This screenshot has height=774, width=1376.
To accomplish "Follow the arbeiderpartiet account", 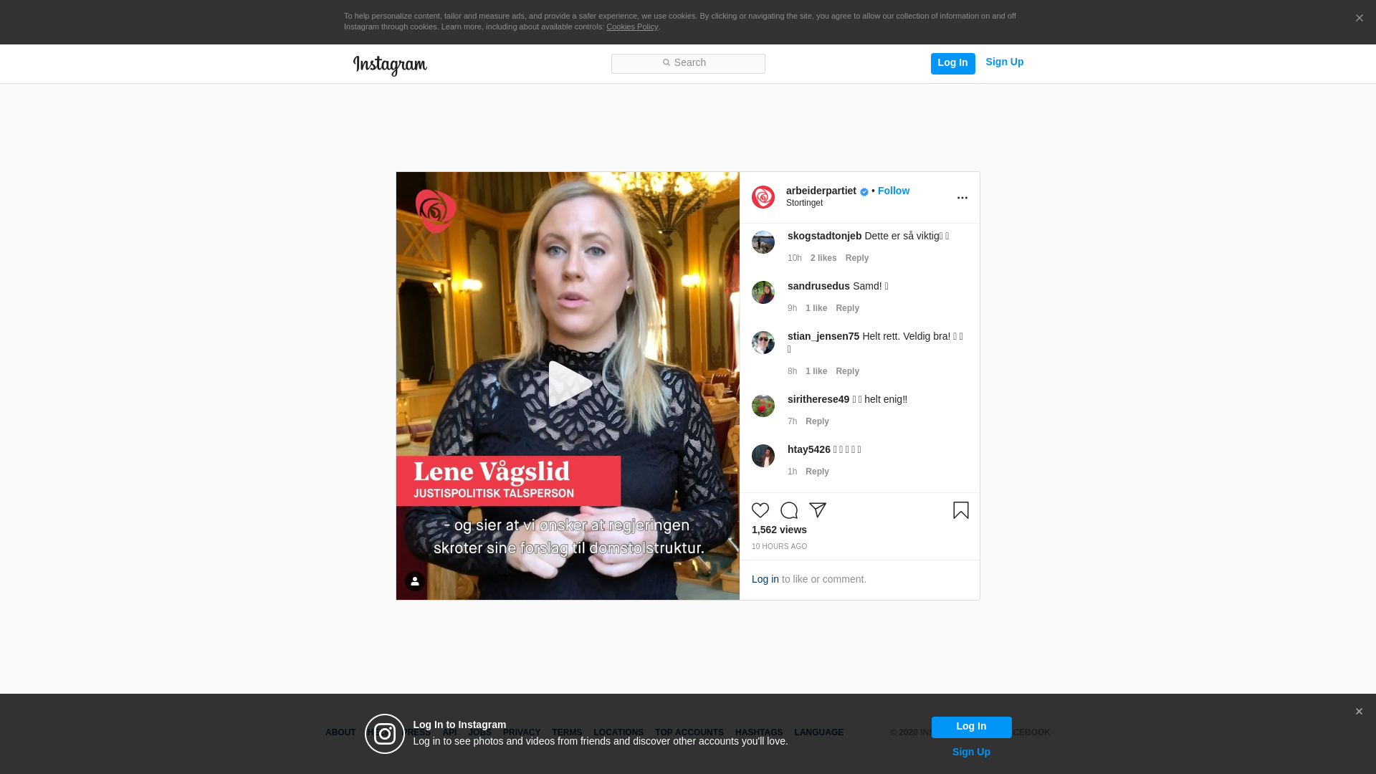I will [x=893, y=191].
